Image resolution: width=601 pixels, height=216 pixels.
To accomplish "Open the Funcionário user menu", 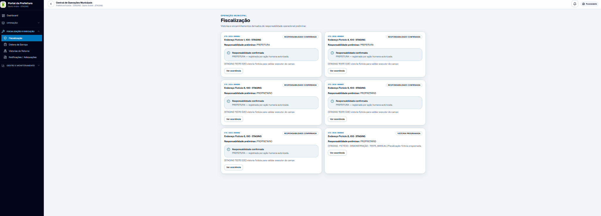I will 589,4.
